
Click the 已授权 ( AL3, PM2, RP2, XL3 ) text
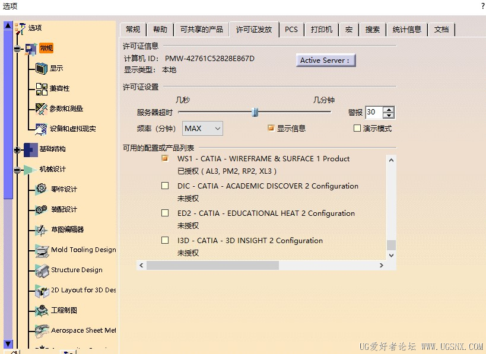tap(227, 171)
